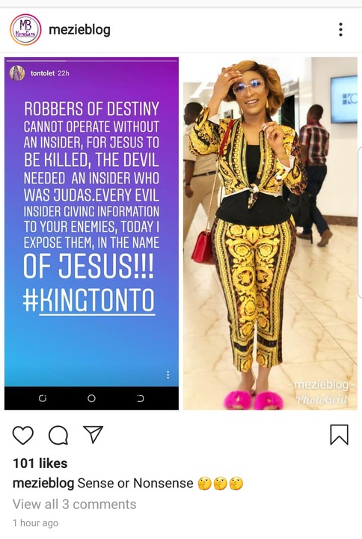362x539 pixels.
Task: Open tontolet username in story
Action: pyautogui.click(x=43, y=73)
